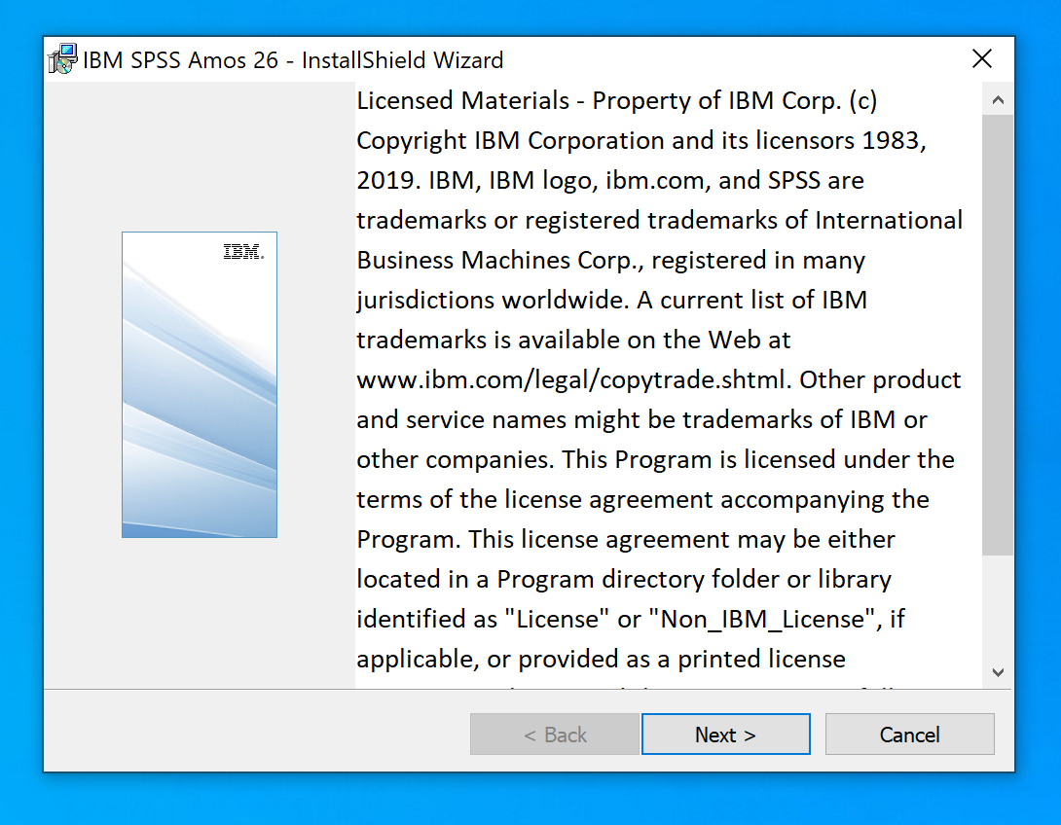Screen dimensions: 1061x825
Task: Click the greyed-out < Back button
Action: (x=555, y=735)
